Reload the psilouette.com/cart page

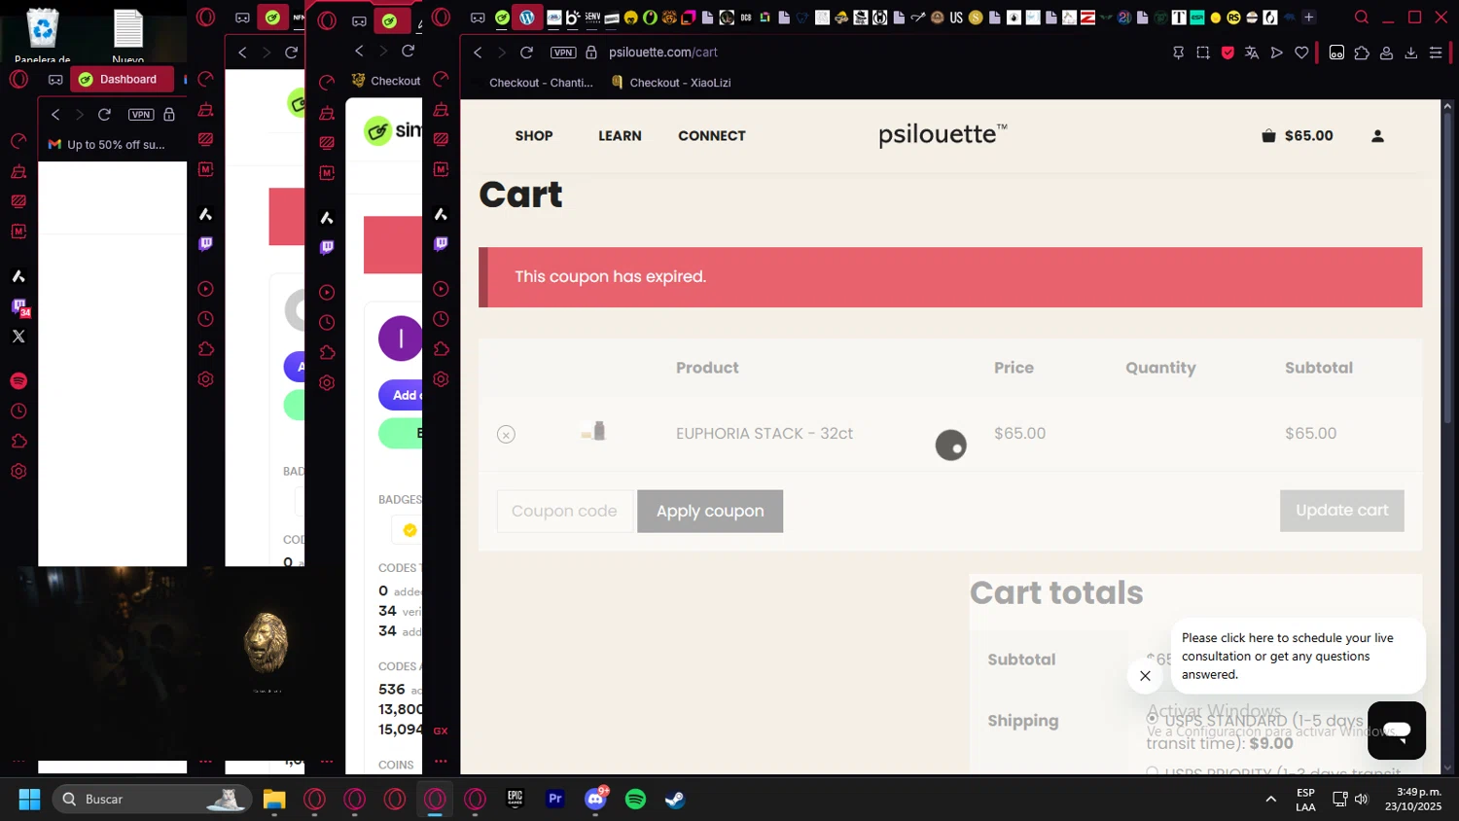(526, 53)
